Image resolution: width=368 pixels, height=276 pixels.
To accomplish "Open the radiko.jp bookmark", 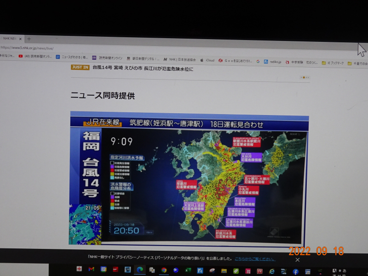I will (x=272, y=62).
